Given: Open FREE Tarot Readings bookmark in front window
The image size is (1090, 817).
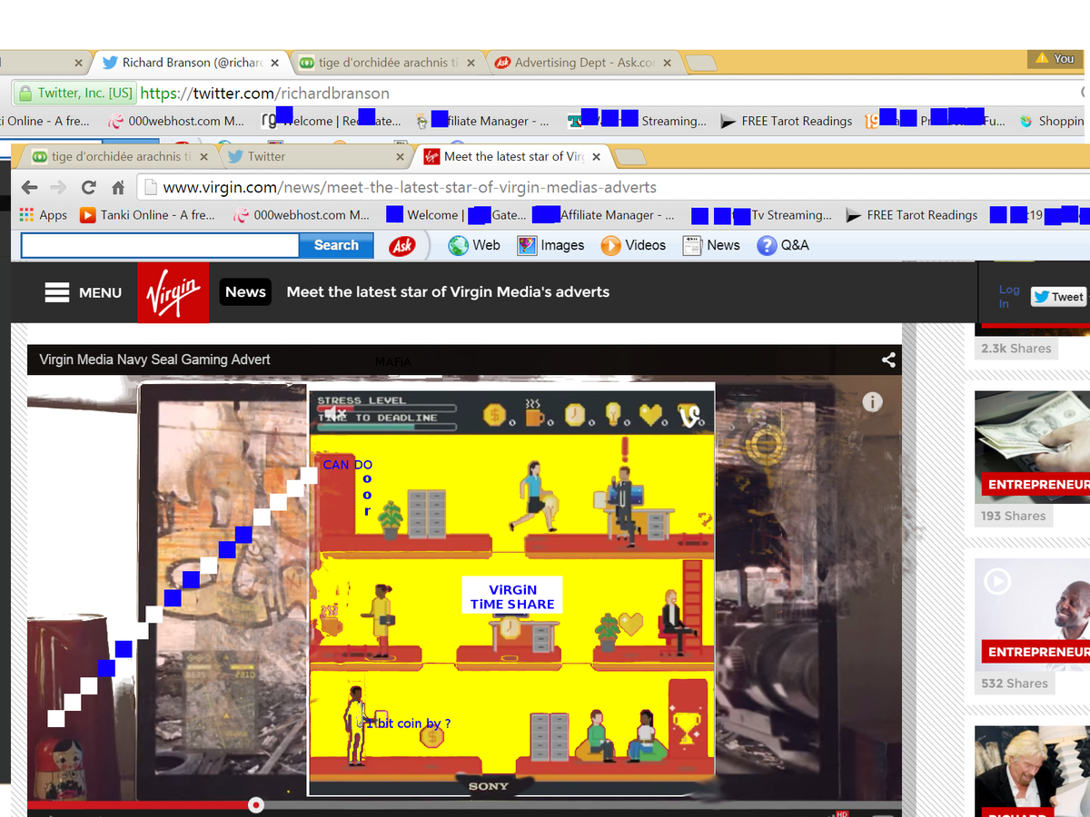Looking at the screenshot, I should tap(912, 215).
